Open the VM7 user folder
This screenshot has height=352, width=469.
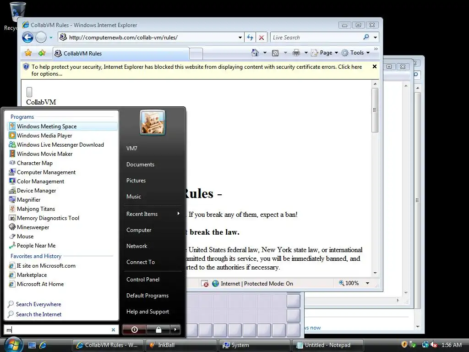tap(131, 148)
